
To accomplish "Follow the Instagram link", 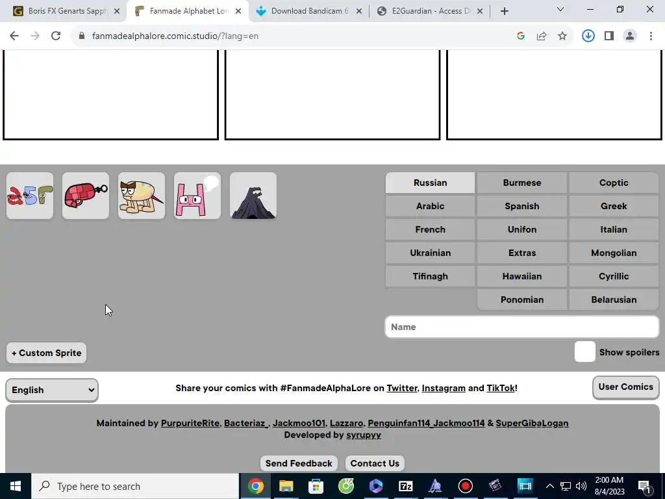I will point(443,388).
